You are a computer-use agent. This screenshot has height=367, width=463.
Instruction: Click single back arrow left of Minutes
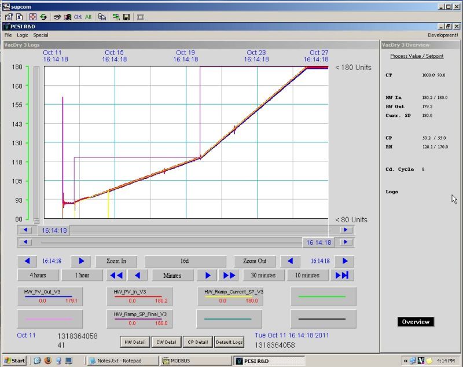click(137, 276)
